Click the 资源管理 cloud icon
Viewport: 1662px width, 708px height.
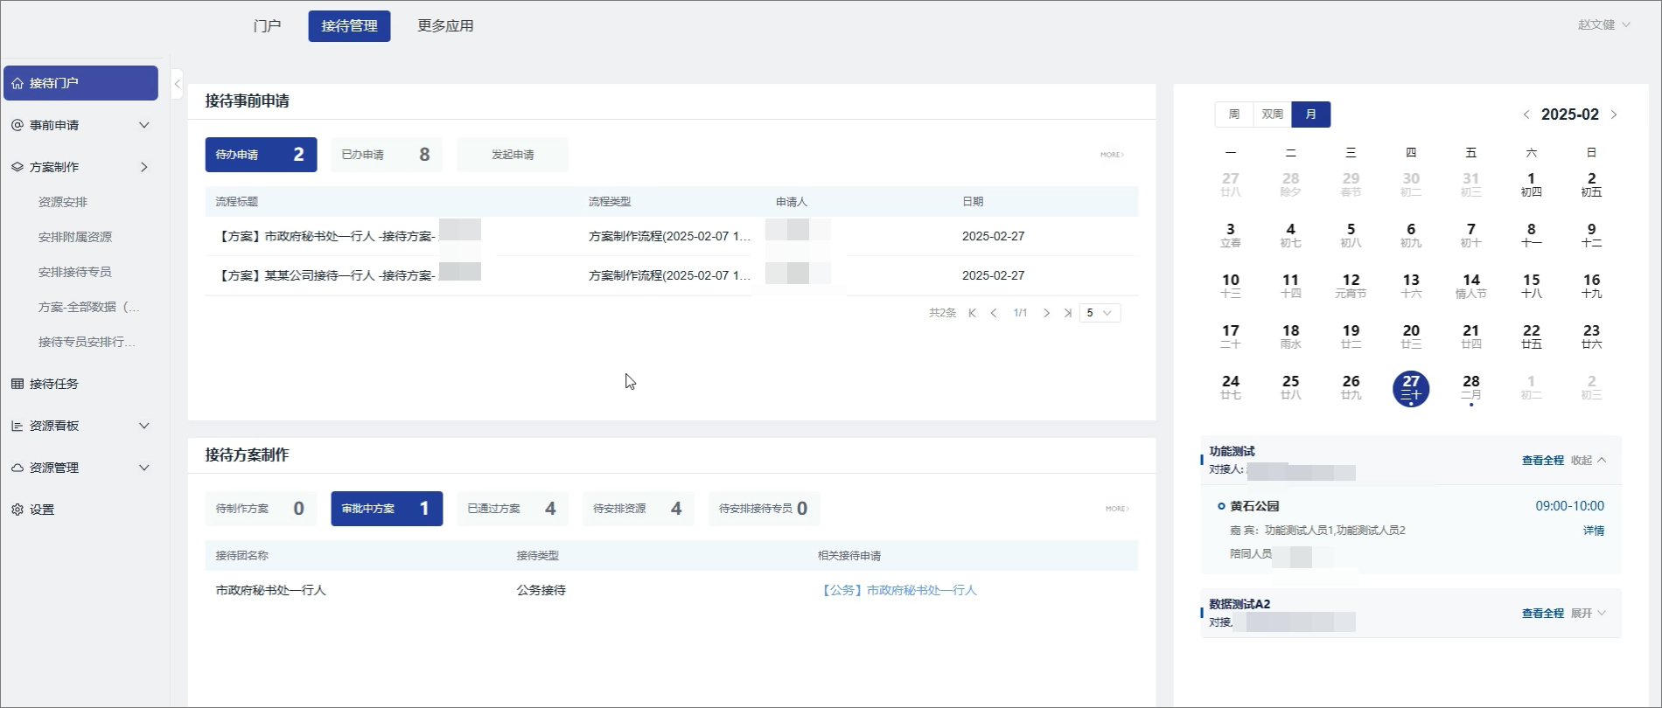coord(17,468)
